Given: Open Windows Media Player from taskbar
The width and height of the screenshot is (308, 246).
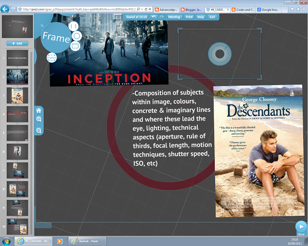Looking at the screenshot, I should coord(60,241).
